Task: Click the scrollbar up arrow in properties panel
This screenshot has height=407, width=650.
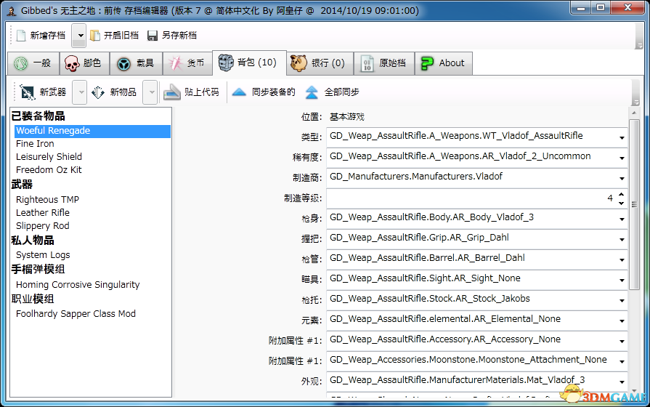Action: click(634, 113)
